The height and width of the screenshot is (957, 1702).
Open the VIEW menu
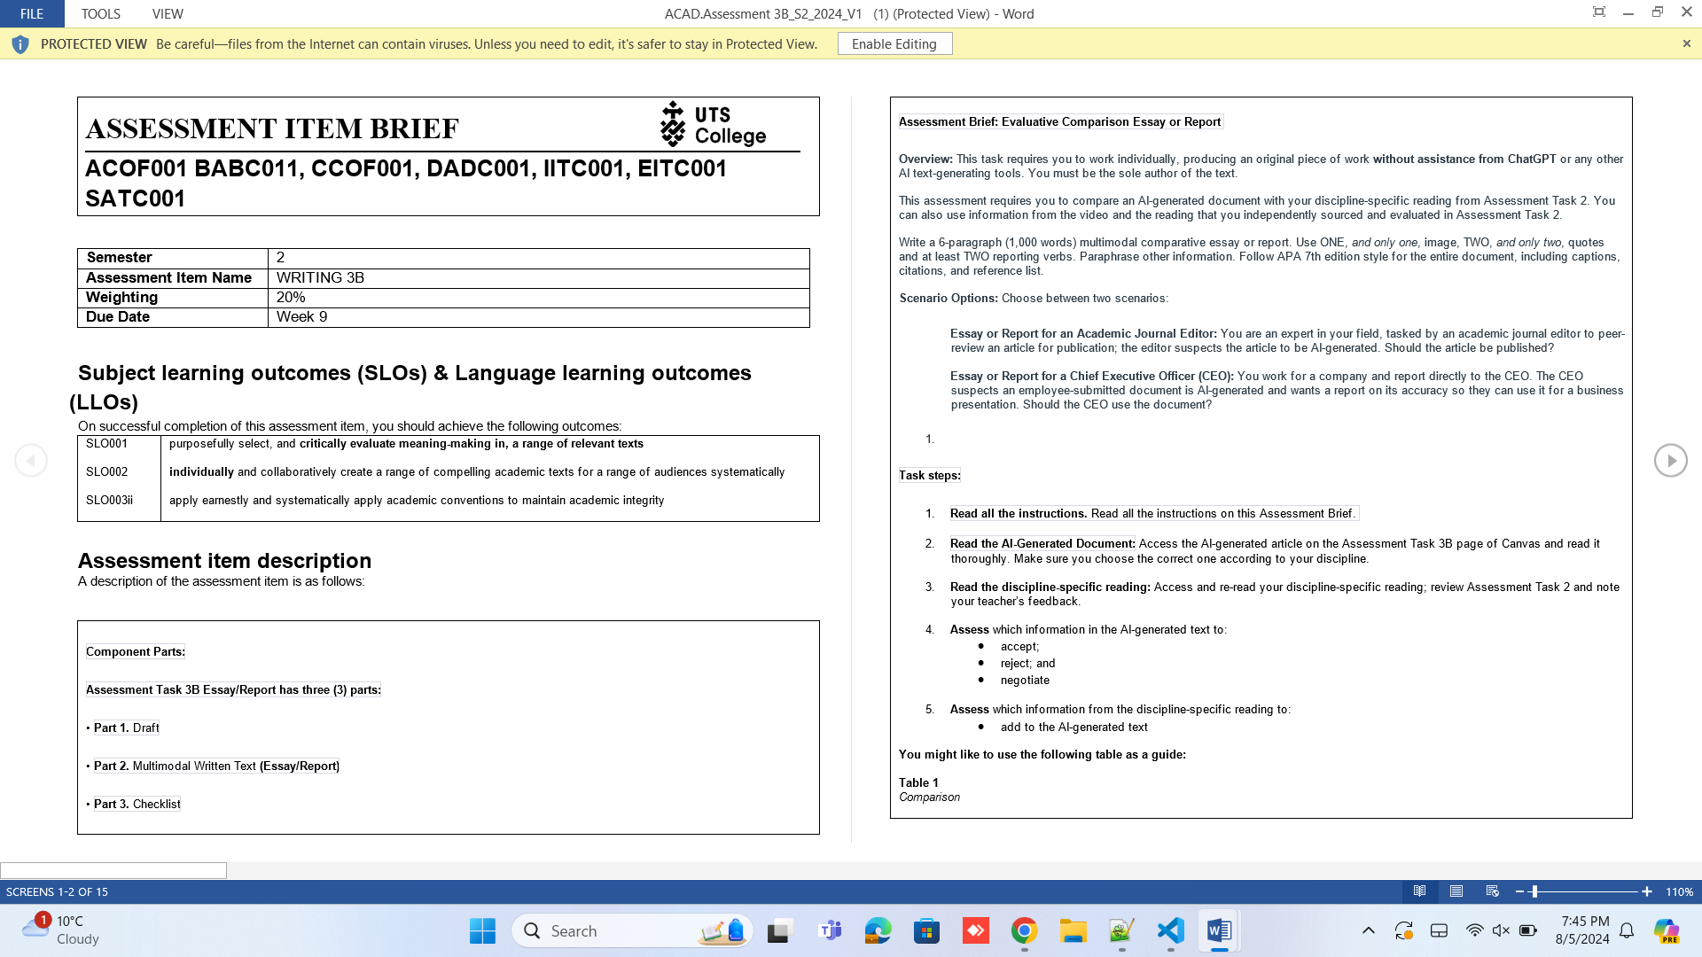168,13
